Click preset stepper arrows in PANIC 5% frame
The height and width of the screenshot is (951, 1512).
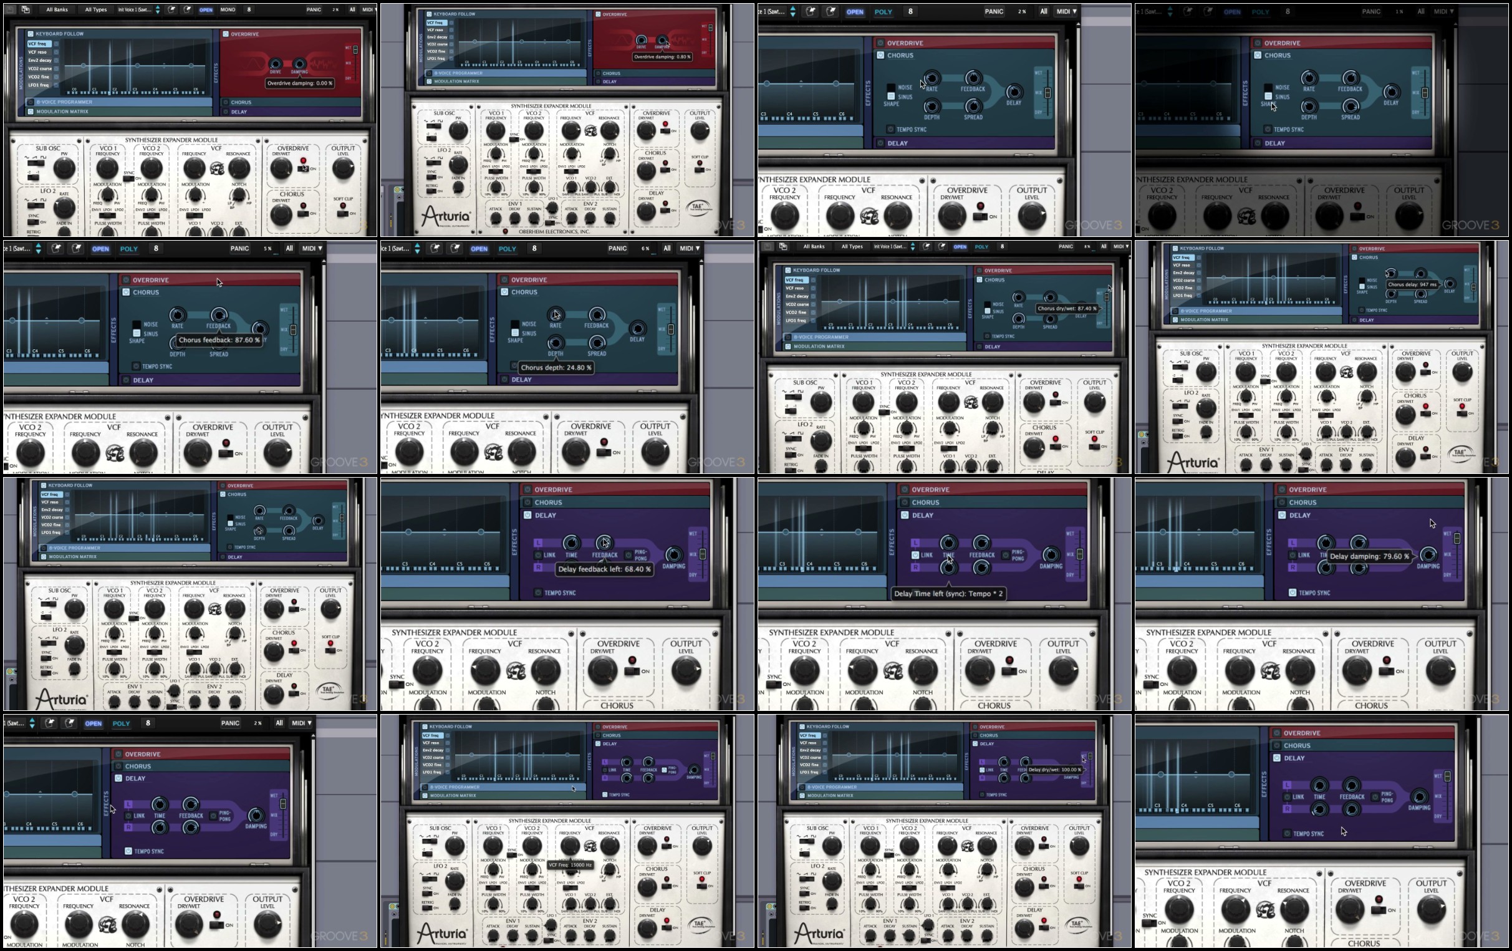(x=38, y=249)
